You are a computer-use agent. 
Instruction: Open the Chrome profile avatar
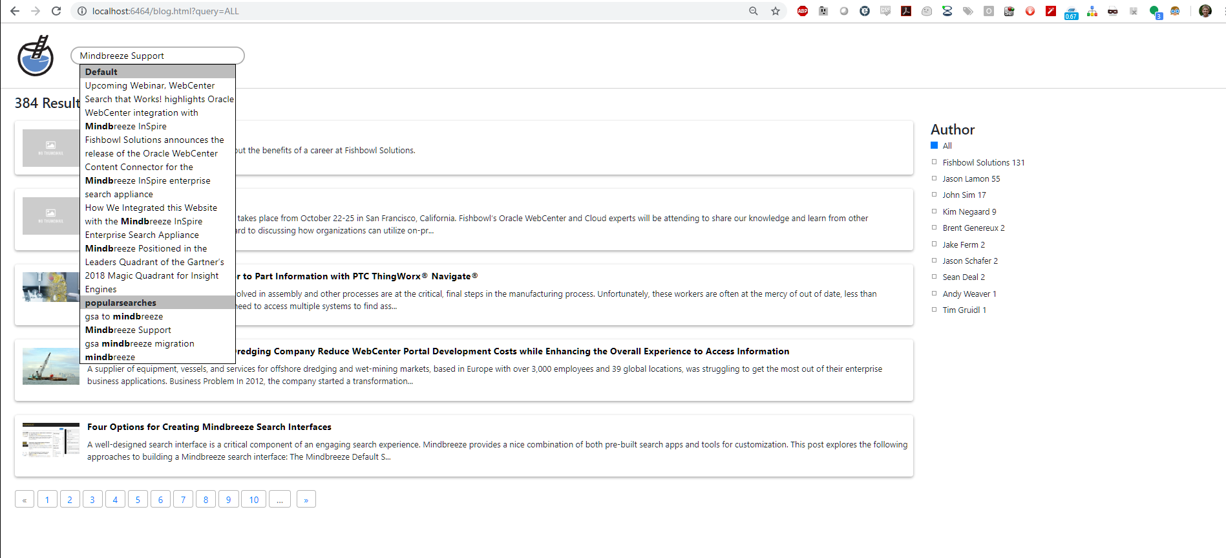pyautogui.click(x=1205, y=11)
